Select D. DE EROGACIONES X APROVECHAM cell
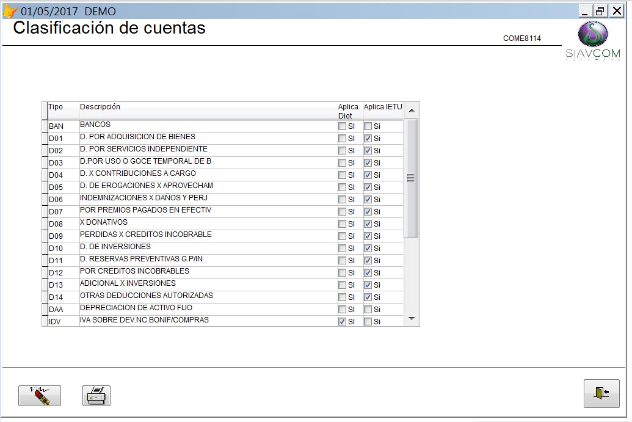This screenshot has height=422, width=632. (x=208, y=187)
